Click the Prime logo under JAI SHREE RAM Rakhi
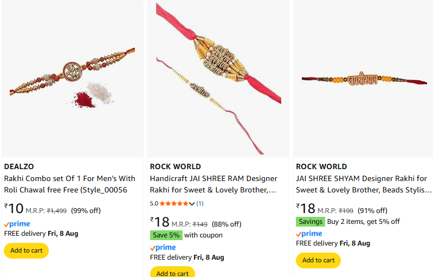This screenshot has width=433, height=277. [x=163, y=248]
